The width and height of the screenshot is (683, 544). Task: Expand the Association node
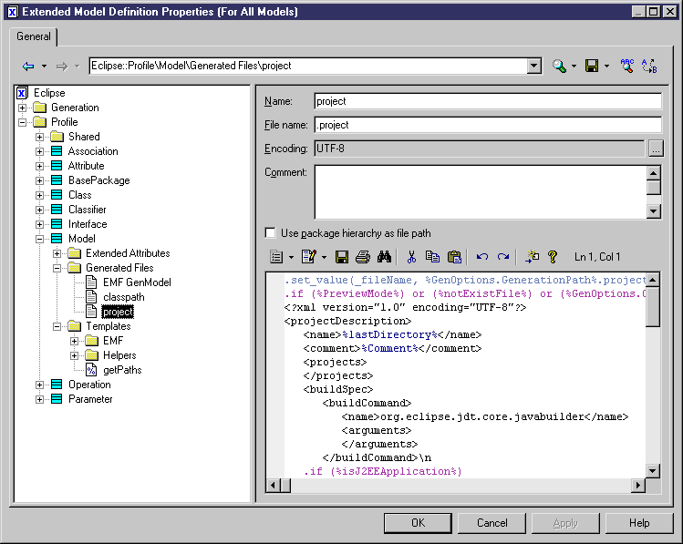[x=39, y=151]
